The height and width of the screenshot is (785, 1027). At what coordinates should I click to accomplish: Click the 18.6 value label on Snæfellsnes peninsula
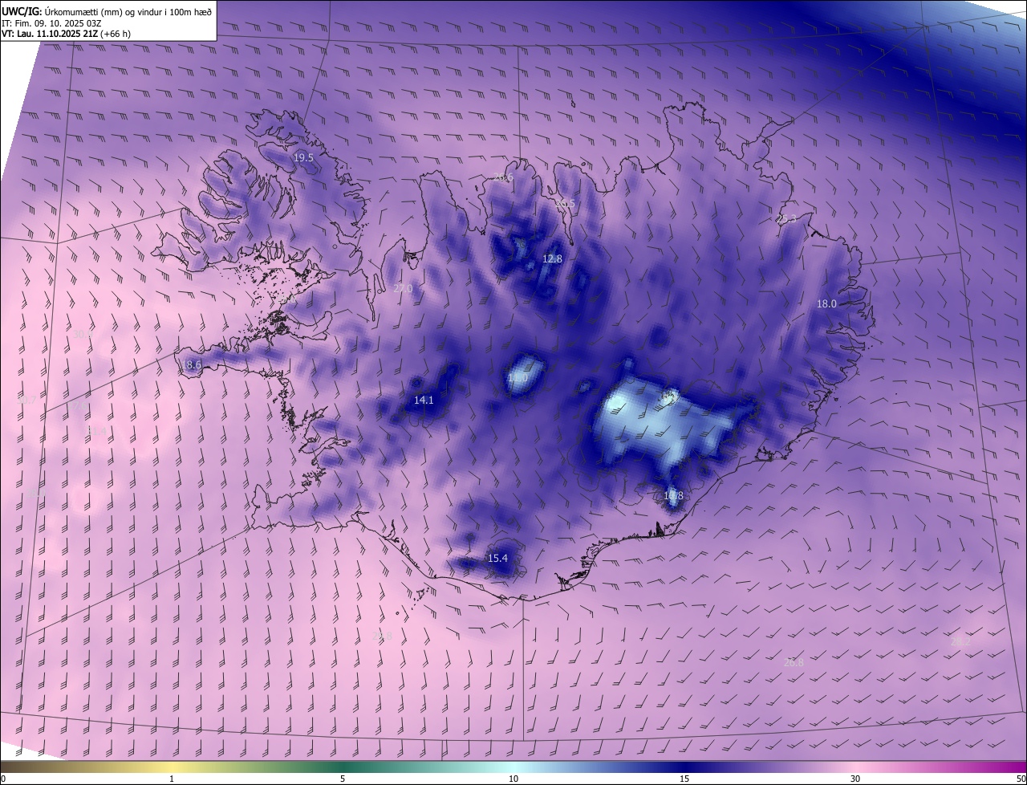[x=191, y=364]
